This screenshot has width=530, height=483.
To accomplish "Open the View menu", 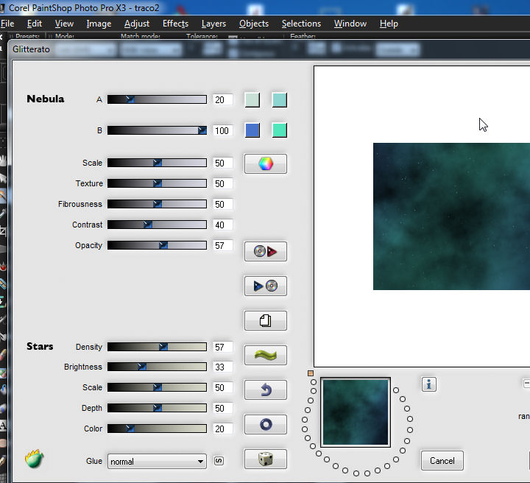I will (64, 24).
